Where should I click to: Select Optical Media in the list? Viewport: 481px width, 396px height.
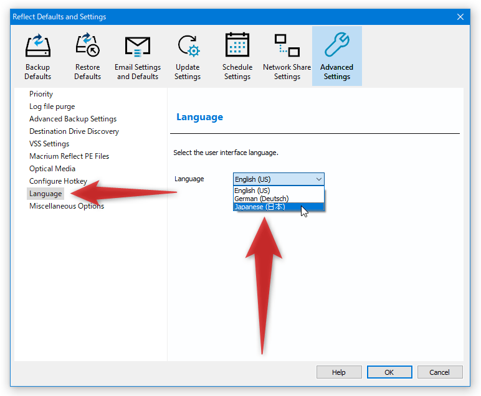tap(52, 169)
